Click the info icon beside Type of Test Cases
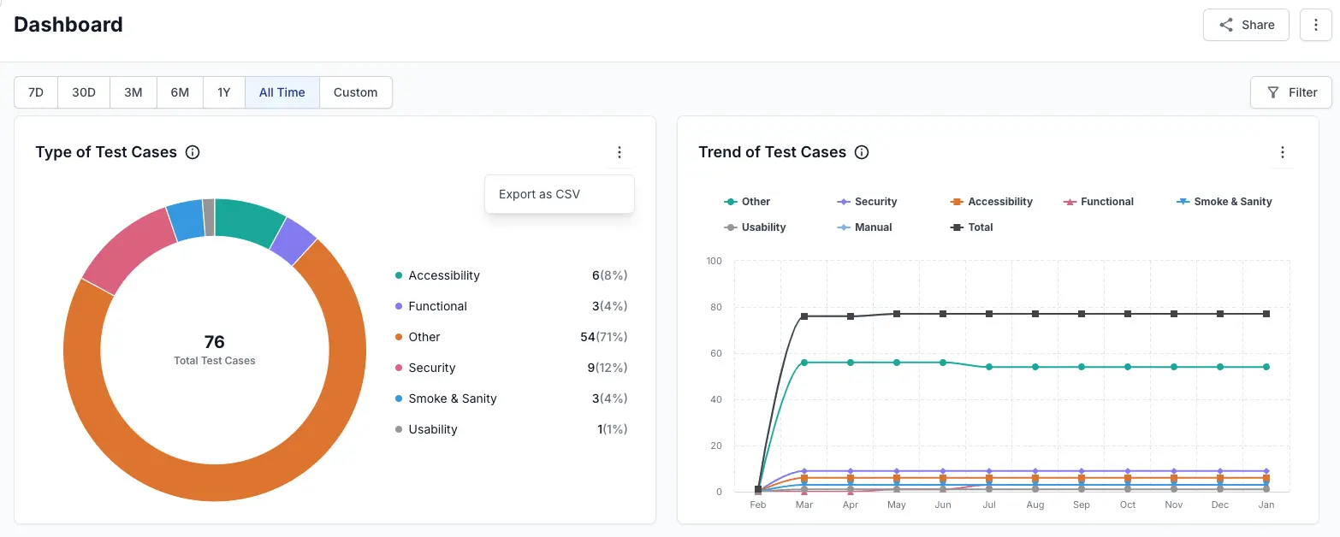Image resolution: width=1340 pixels, height=537 pixels. (193, 152)
